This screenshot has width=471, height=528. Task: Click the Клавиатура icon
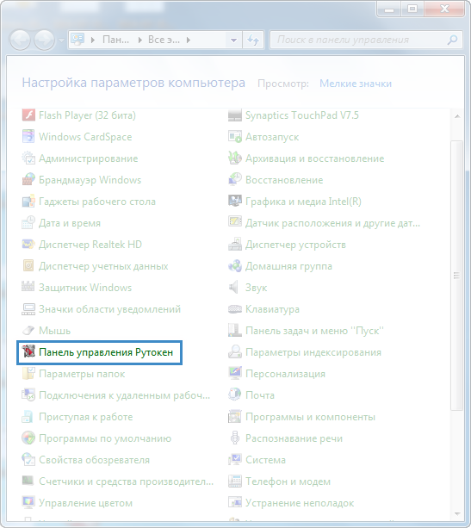(235, 309)
